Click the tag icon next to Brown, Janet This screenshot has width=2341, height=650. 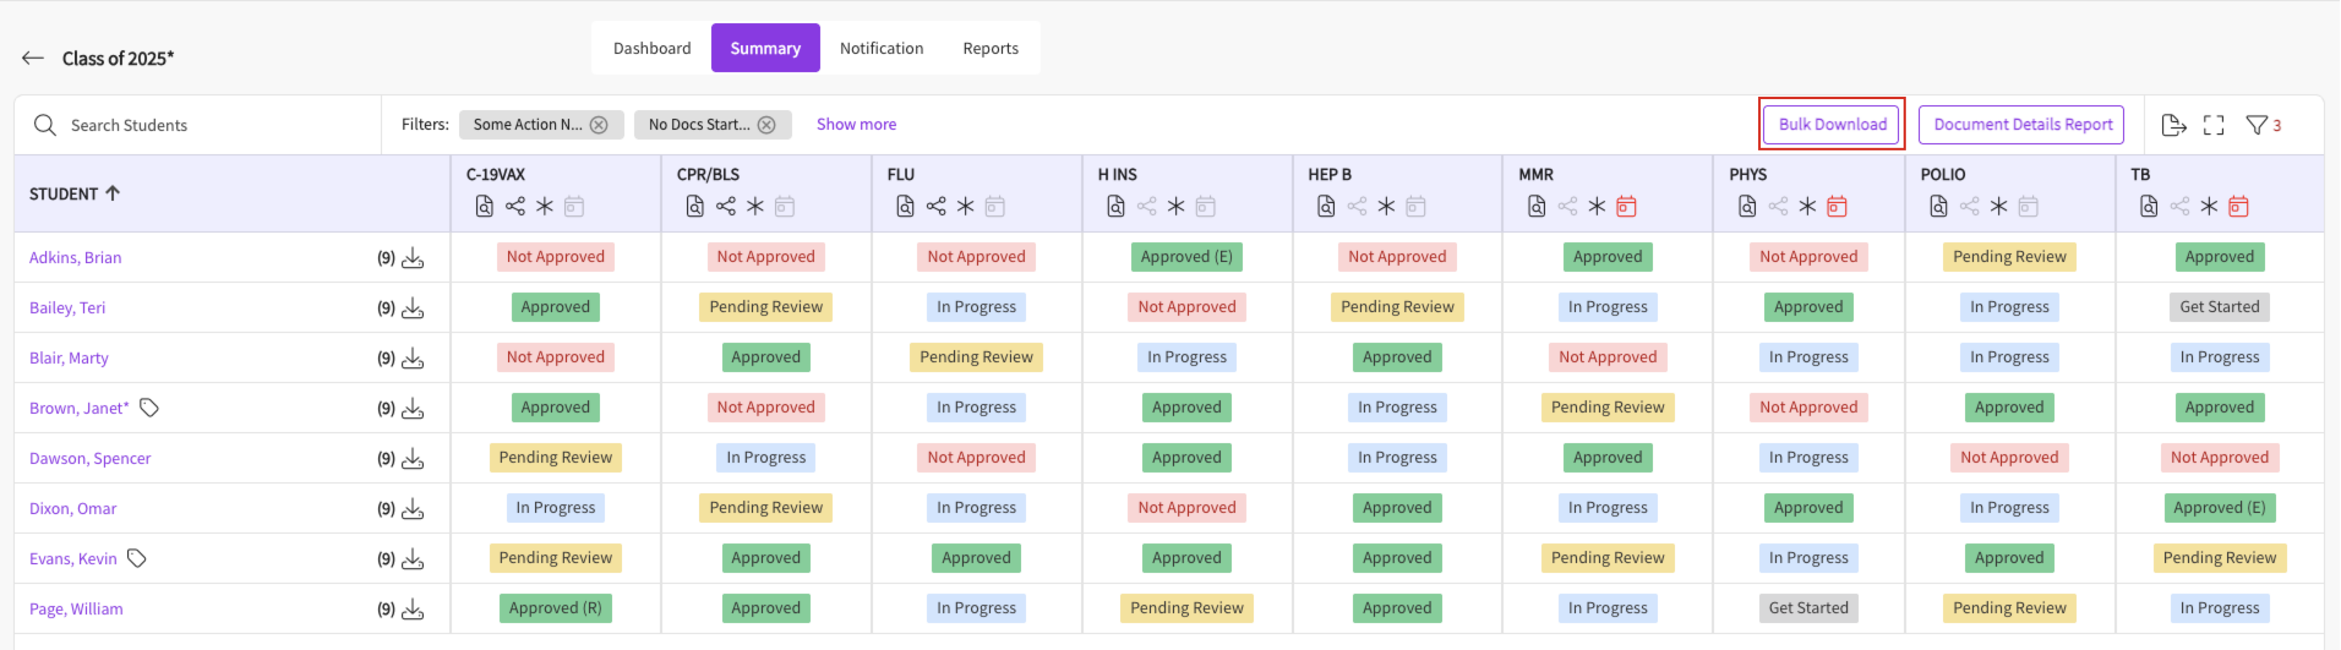pos(149,408)
